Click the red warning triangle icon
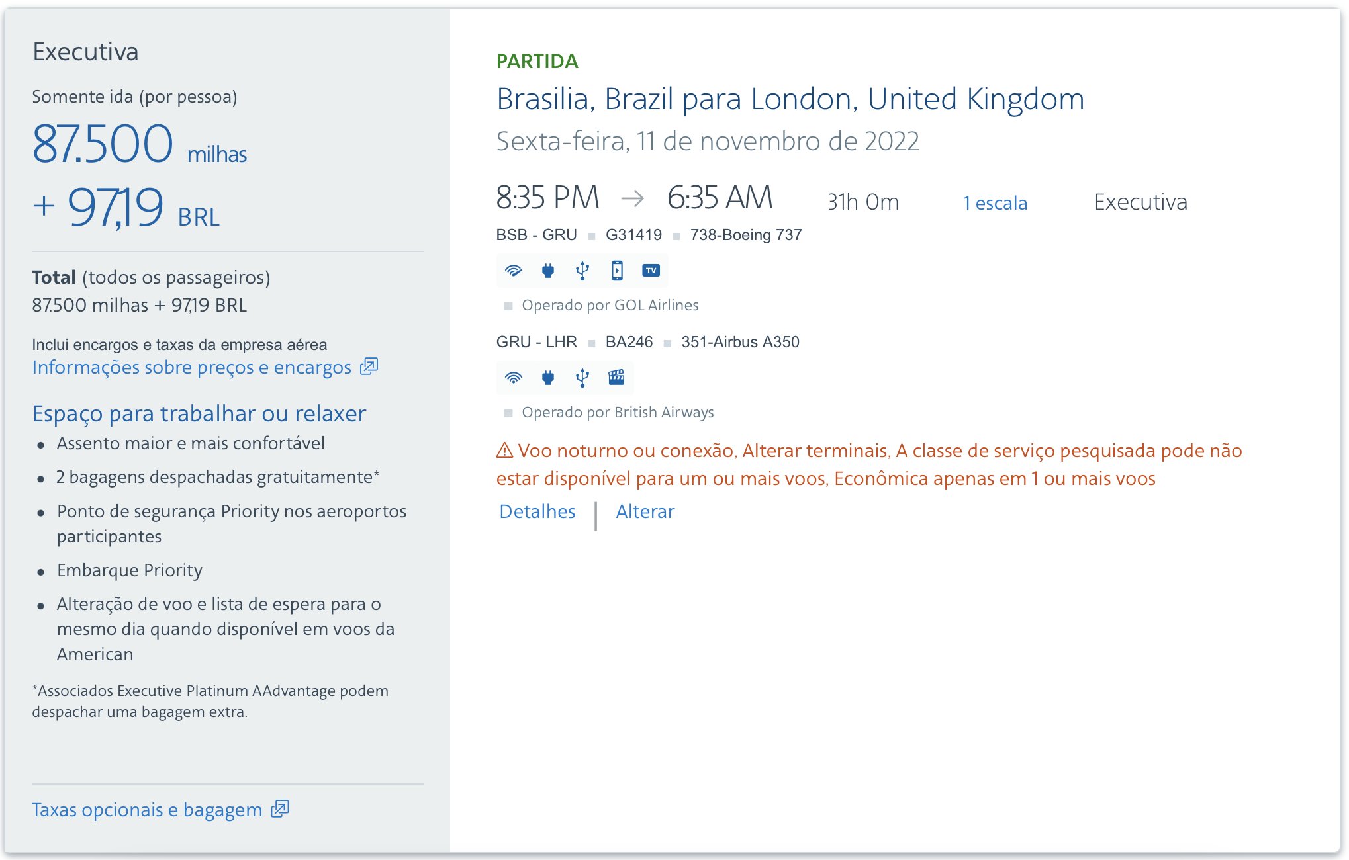The height and width of the screenshot is (860, 1349). coord(504,451)
